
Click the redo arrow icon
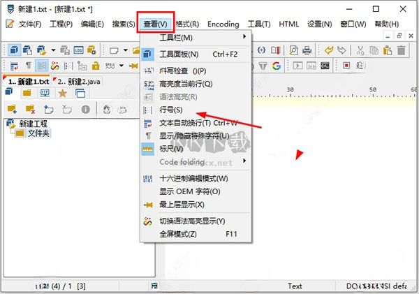[341, 50]
